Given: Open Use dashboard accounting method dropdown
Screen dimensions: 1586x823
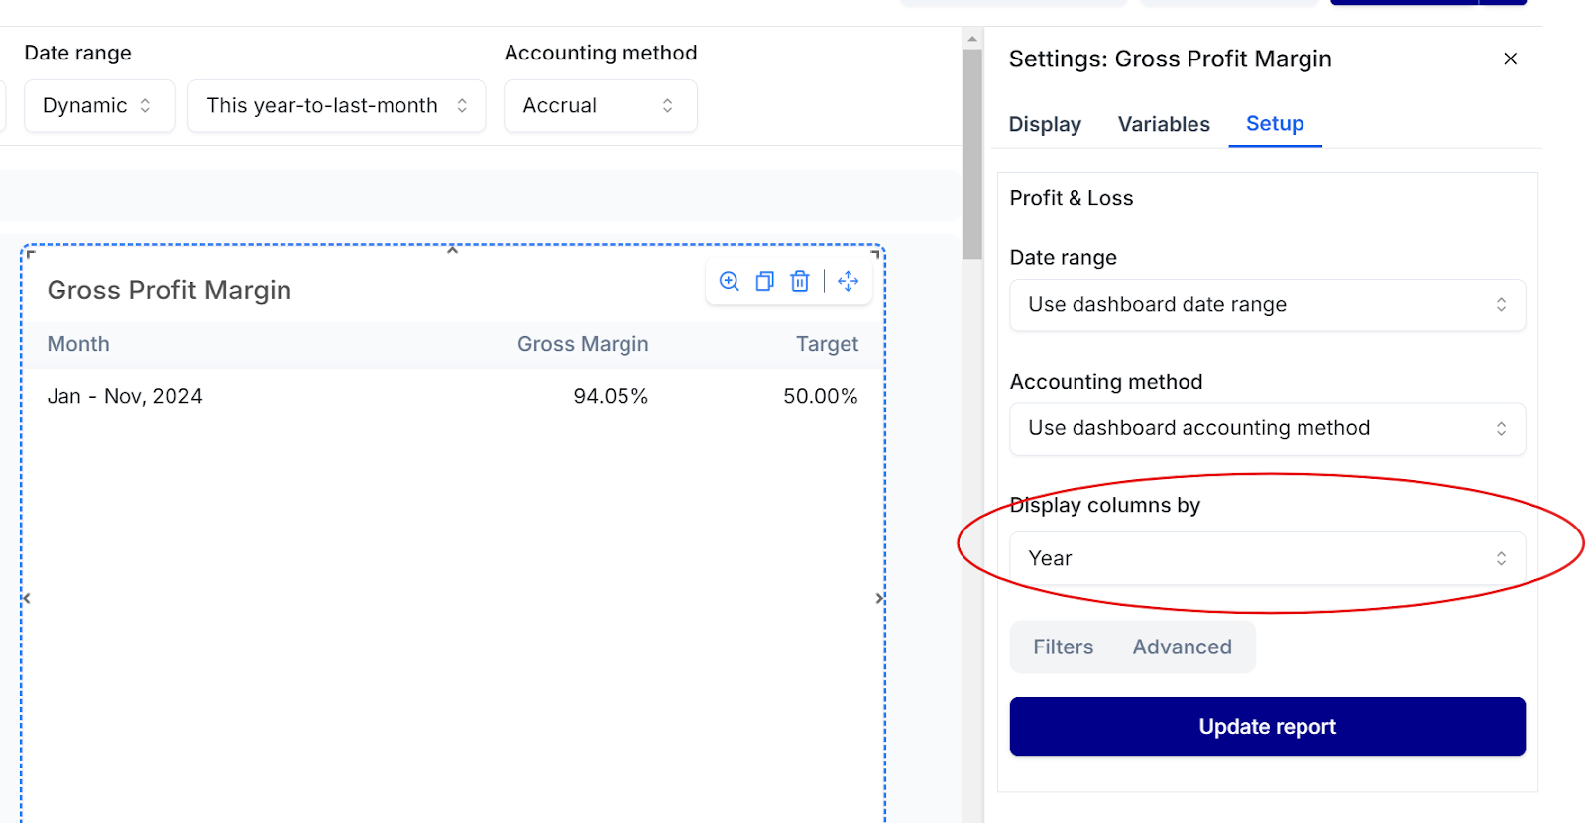Looking at the screenshot, I should 1267,428.
